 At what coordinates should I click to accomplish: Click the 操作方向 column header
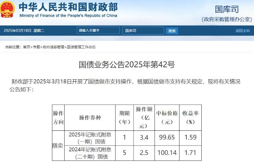coord(58,117)
